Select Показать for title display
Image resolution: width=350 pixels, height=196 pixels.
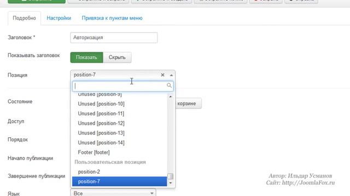[86, 57]
